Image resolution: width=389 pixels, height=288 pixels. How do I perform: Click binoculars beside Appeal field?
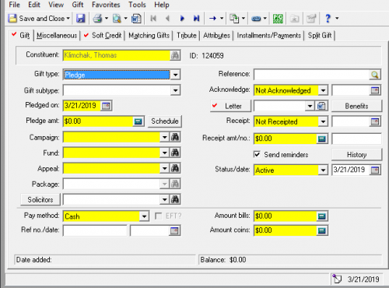(x=175, y=168)
